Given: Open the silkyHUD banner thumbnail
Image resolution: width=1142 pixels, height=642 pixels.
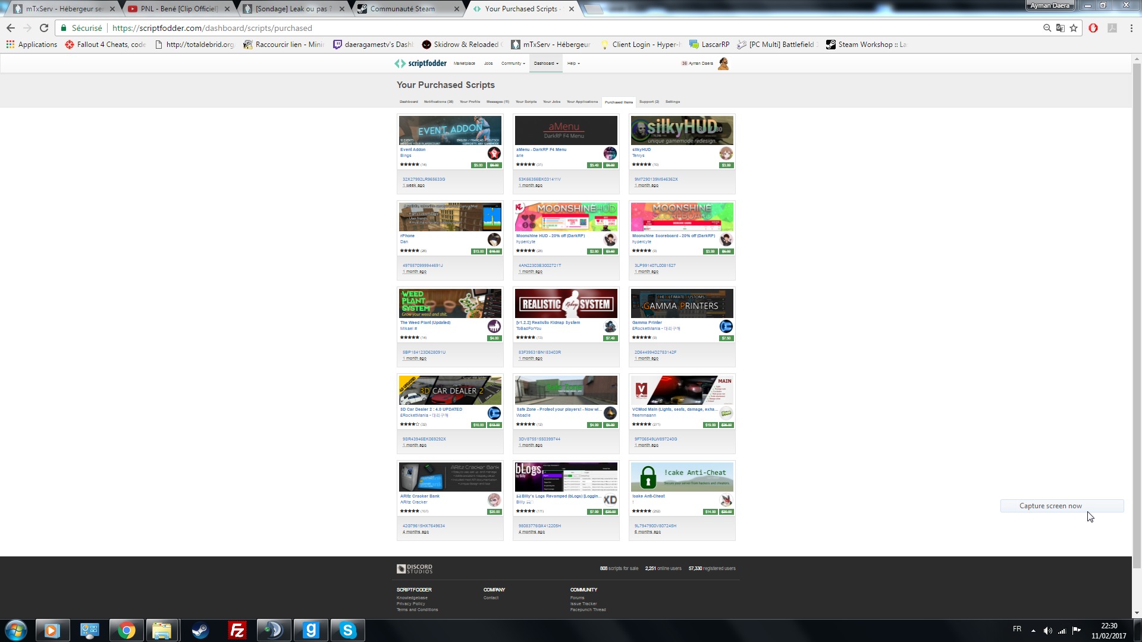Looking at the screenshot, I should click(682, 130).
